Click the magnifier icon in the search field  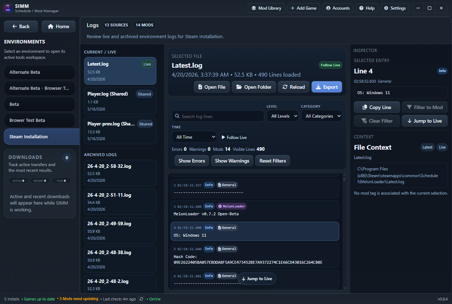[177, 116]
